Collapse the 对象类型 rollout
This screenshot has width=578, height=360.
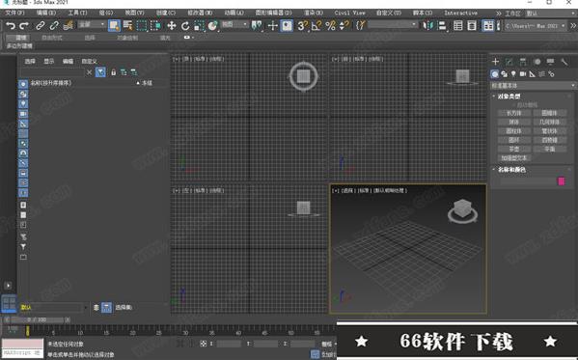point(509,97)
